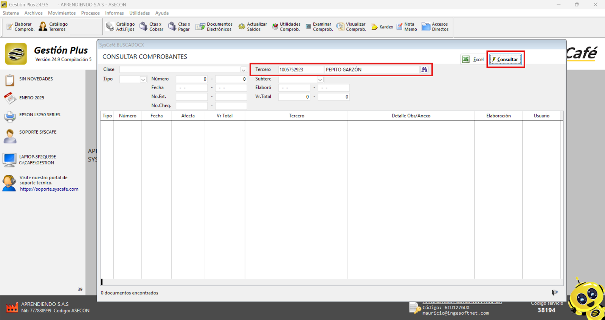Click the exit door icon at bottom right

click(x=554, y=292)
